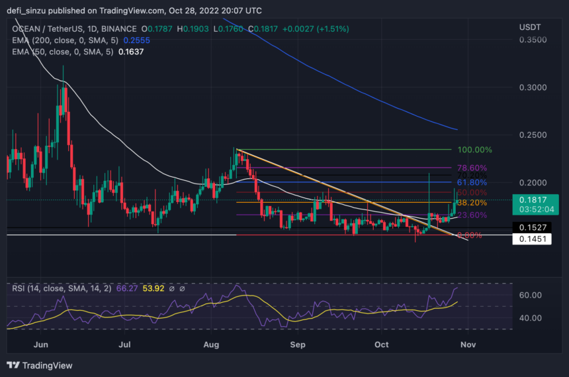Click the USDT currency label on price axis
The height and width of the screenshot is (377, 569).
(x=531, y=28)
